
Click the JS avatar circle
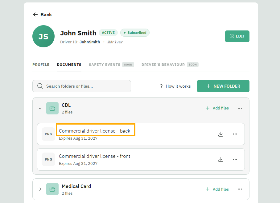tap(43, 36)
